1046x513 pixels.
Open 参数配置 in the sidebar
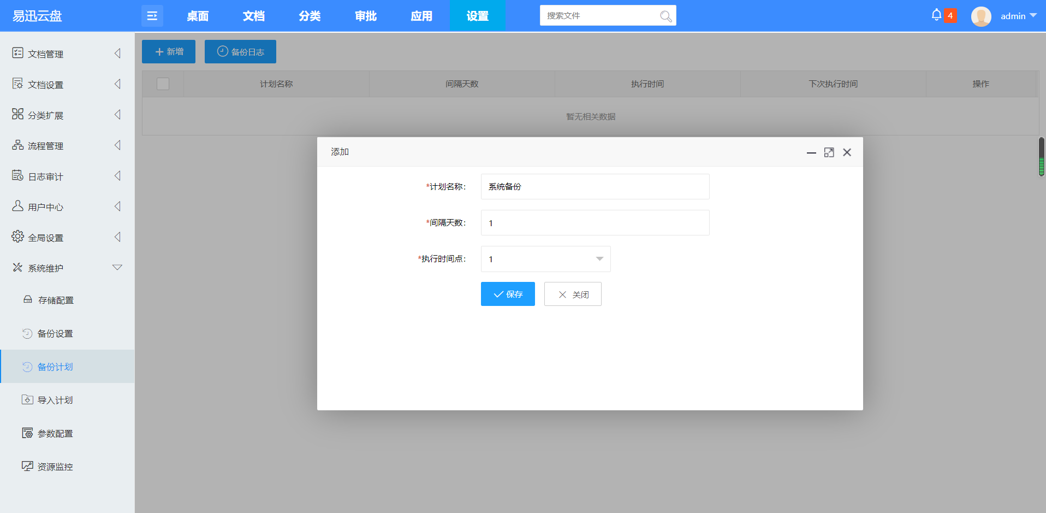pyautogui.click(x=67, y=433)
